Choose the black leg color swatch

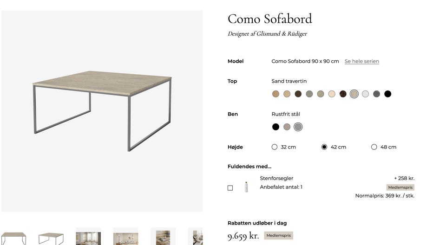coord(276,127)
